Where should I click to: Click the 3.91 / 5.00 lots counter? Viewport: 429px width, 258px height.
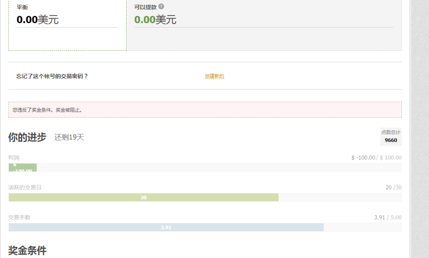click(388, 218)
